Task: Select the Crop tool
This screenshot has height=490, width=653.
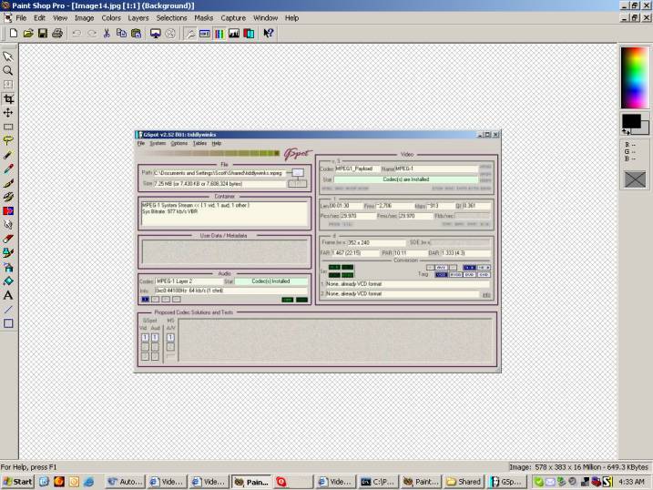Action: (8, 98)
